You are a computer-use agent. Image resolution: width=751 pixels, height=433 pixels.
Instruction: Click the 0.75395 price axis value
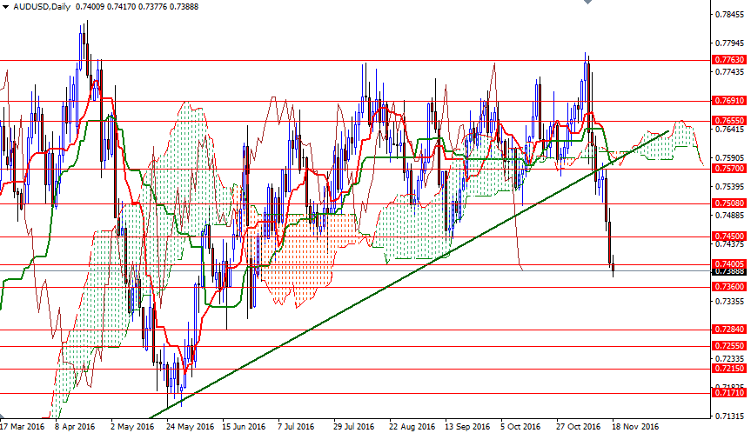tap(730, 187)
